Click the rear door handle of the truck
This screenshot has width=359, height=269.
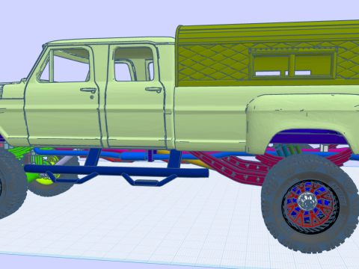[x=153, y=90]
